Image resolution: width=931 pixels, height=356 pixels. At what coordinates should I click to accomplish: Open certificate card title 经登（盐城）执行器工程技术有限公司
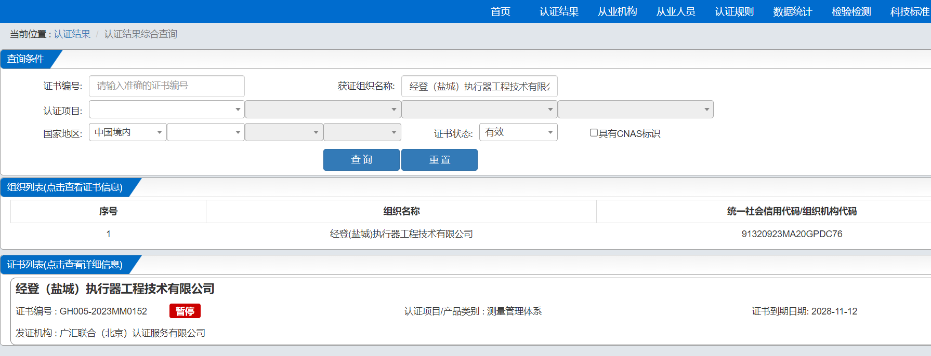coord(115,289)
